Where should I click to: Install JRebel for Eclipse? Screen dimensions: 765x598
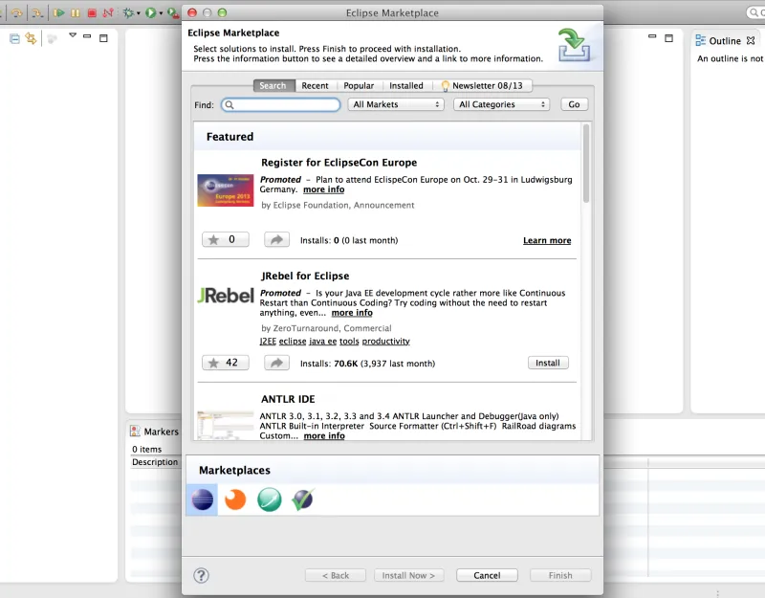pyautogui.click(x=548, y=363)
